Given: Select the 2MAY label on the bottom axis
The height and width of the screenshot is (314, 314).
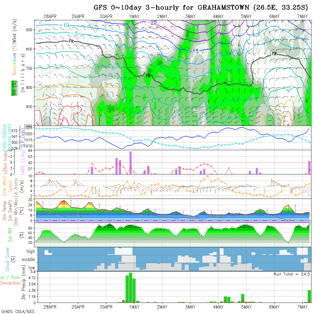Looking at the screenshot, I should point(162,307).
